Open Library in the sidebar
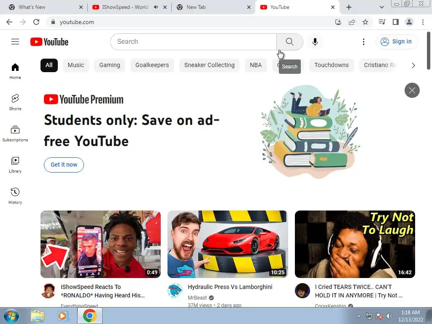Image resolution: width=432 pixels, height=324 pixels. point(15,165)
